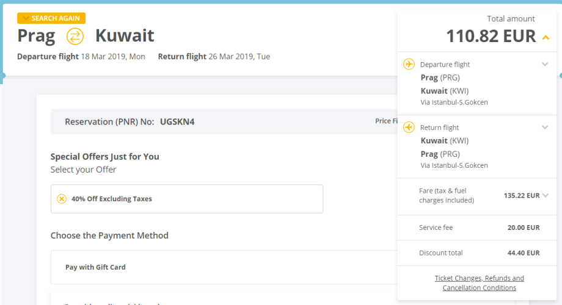
Task: Select the 40% Off Excluding Taxes offer
Action: click(186, 199)
